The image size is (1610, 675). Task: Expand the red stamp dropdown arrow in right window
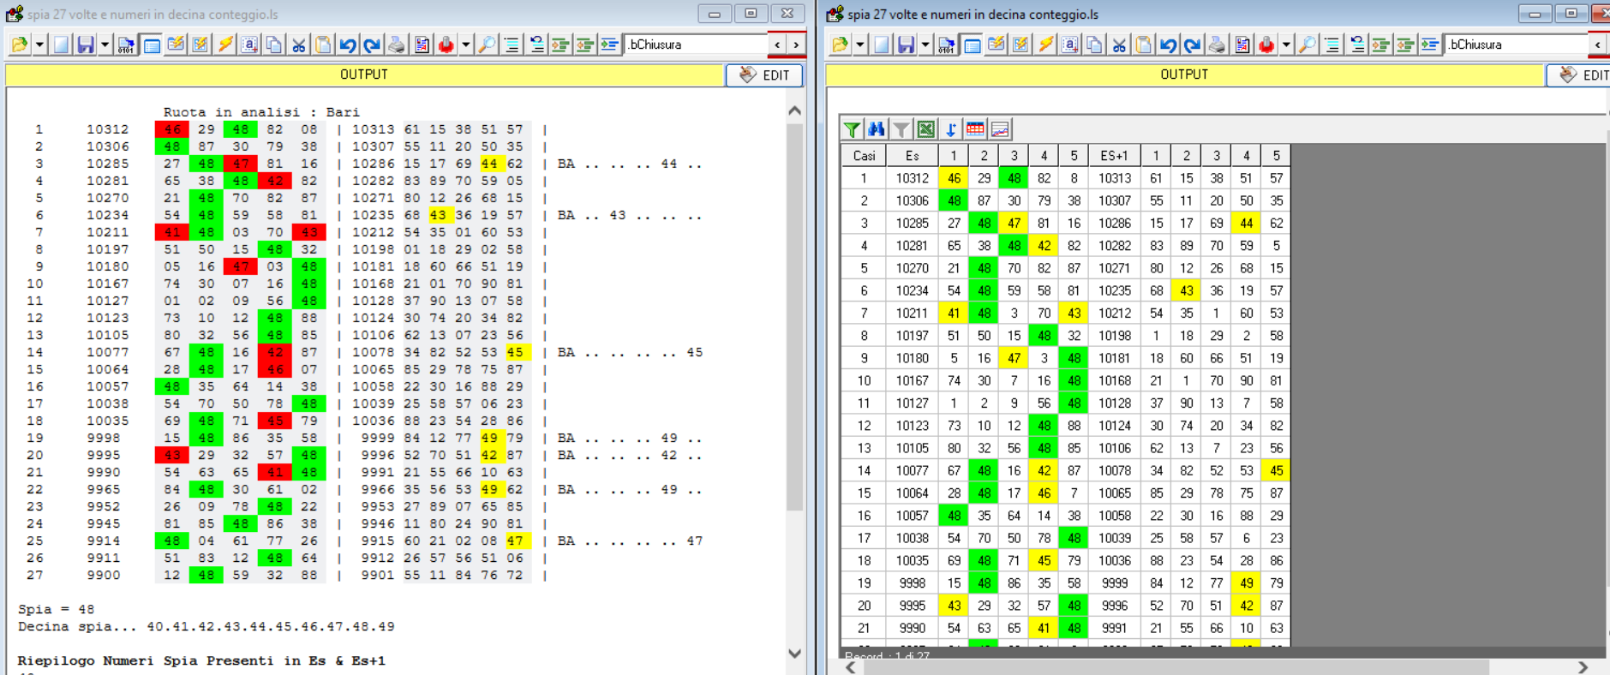1286,45
